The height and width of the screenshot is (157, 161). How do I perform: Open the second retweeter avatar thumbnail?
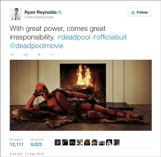pos(65,142)
